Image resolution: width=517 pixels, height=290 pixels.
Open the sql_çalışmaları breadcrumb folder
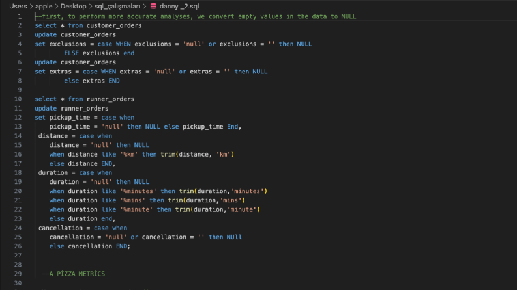(117, 7)
